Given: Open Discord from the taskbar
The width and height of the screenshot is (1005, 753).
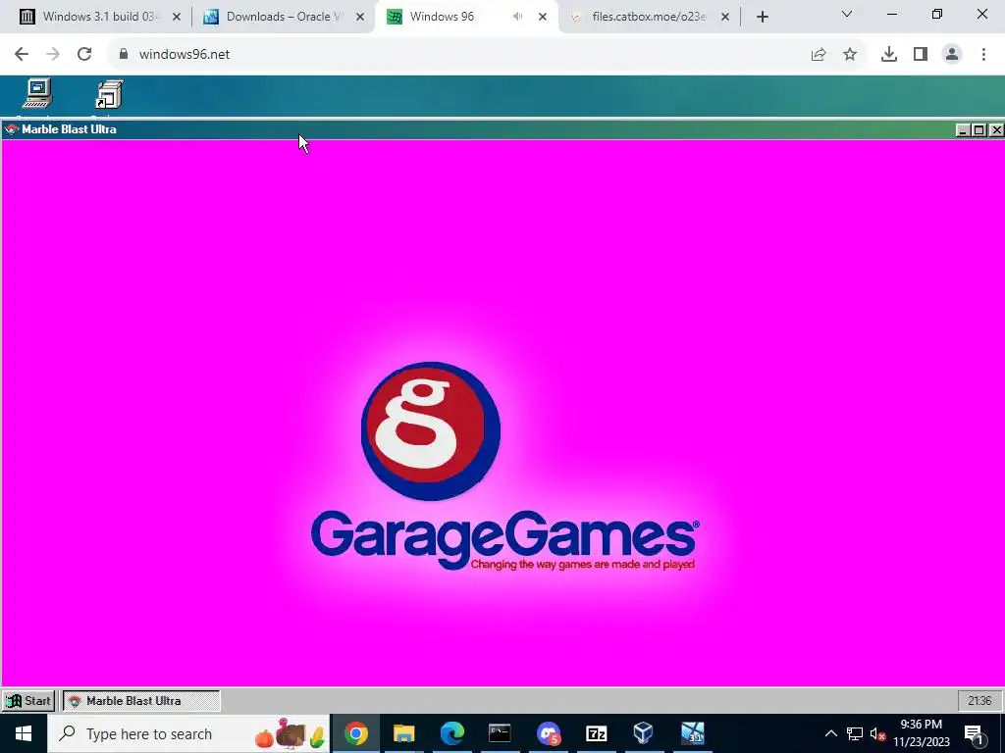Looking at the screenshot, I should click(x=549, y=733).
